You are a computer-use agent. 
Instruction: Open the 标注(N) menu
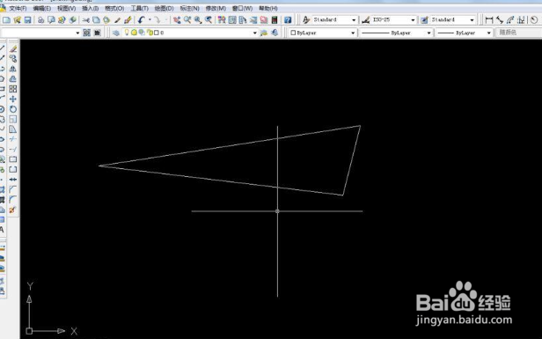(x=189, y=8)
